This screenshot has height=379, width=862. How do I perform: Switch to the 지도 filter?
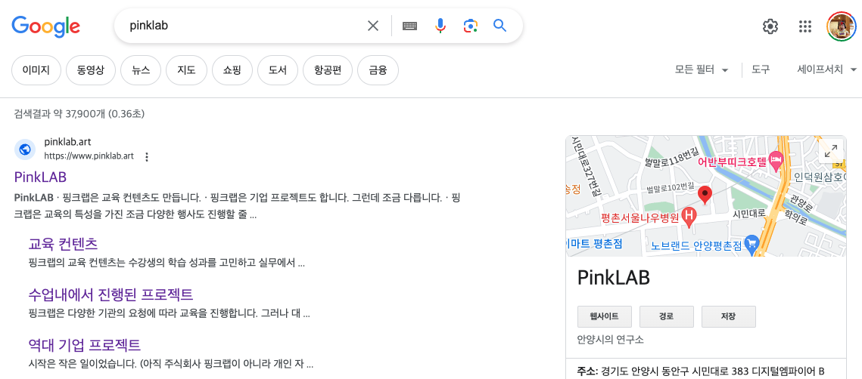pos(186,70)
